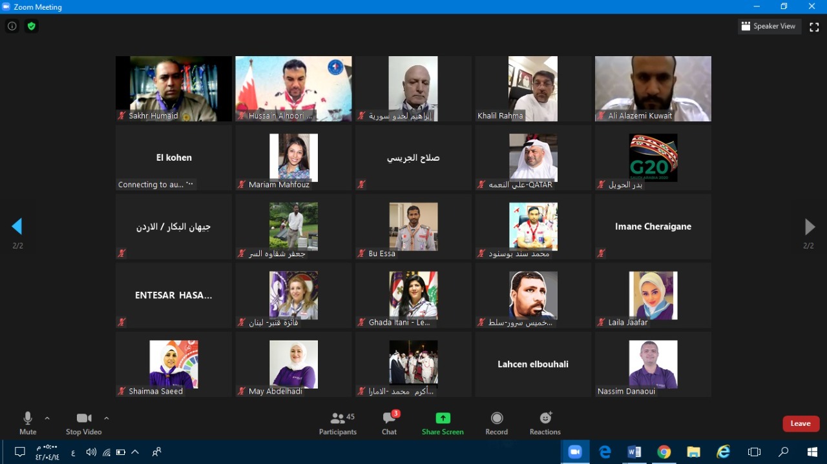Stop the camera video
Screen dimensions: 827x464
(83, 423)
